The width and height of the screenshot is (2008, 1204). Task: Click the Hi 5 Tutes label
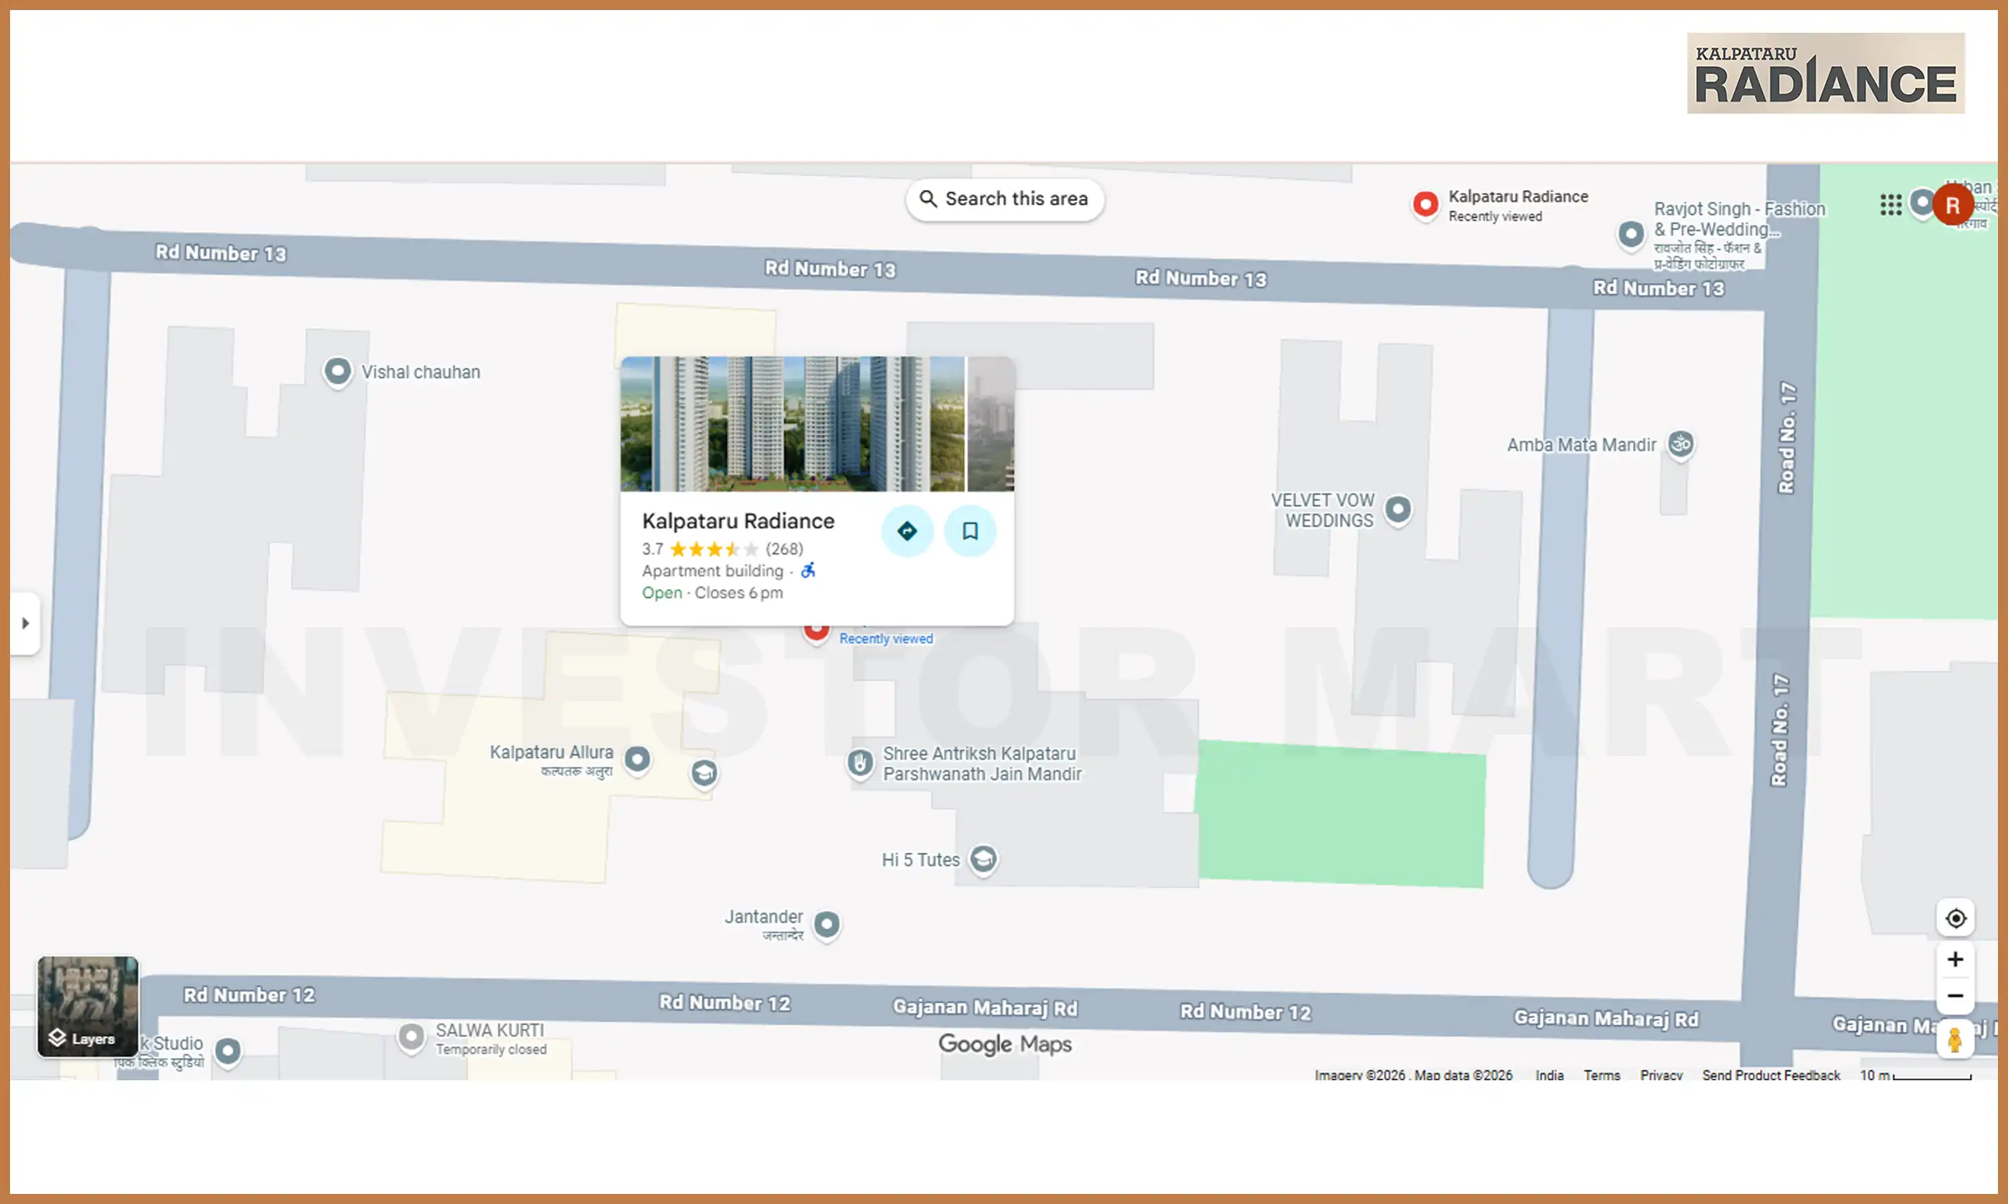click(x=920, y=860)
